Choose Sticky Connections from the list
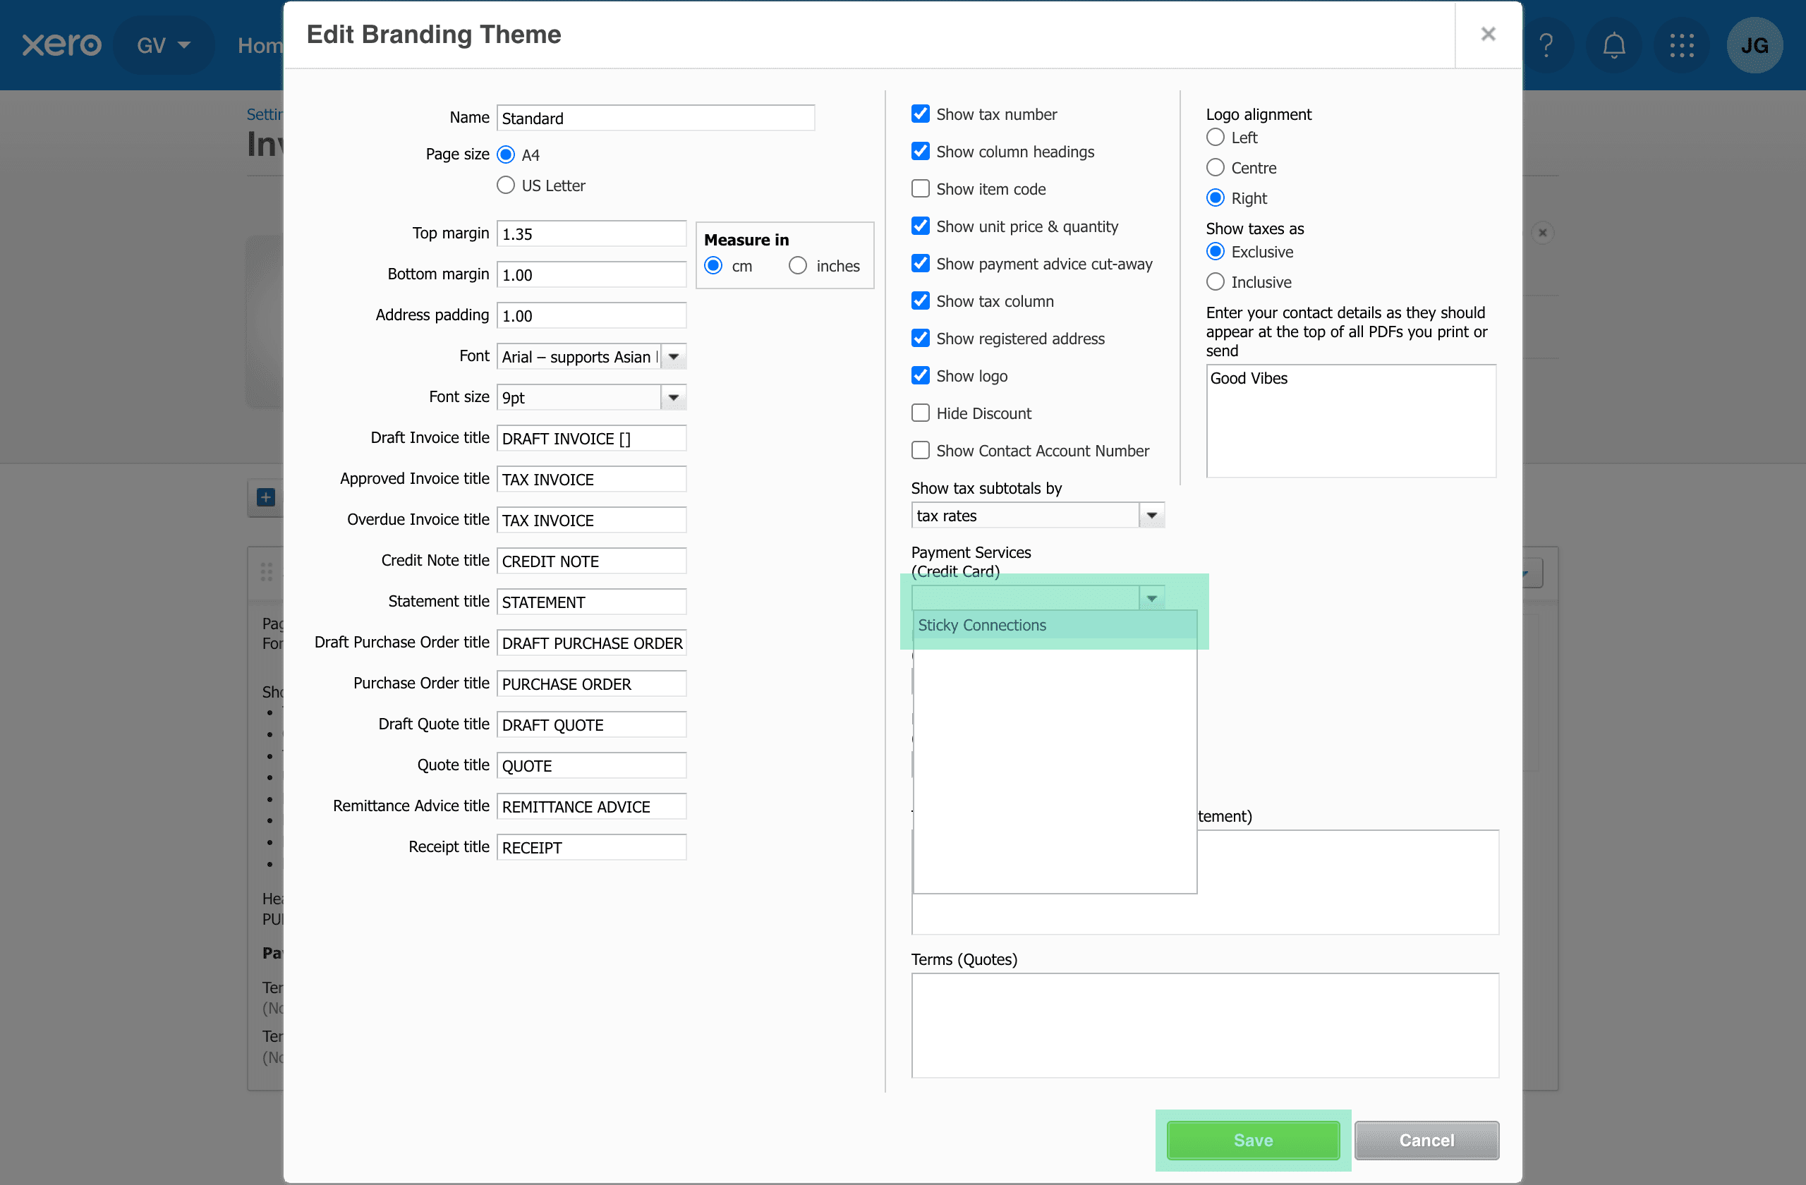Image resolution: width=1806 pixels, height=1185 pixels. tap(982, 625)
